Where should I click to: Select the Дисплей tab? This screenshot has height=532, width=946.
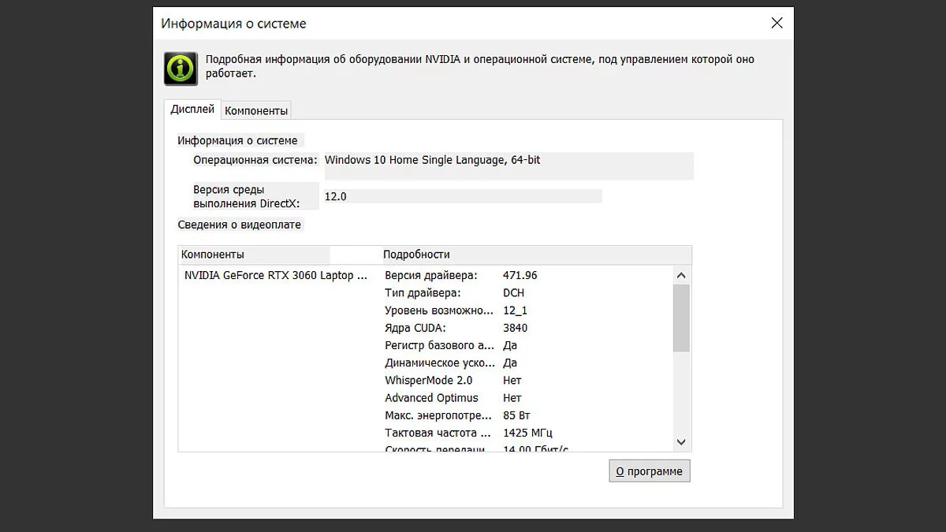pos(192,110)
